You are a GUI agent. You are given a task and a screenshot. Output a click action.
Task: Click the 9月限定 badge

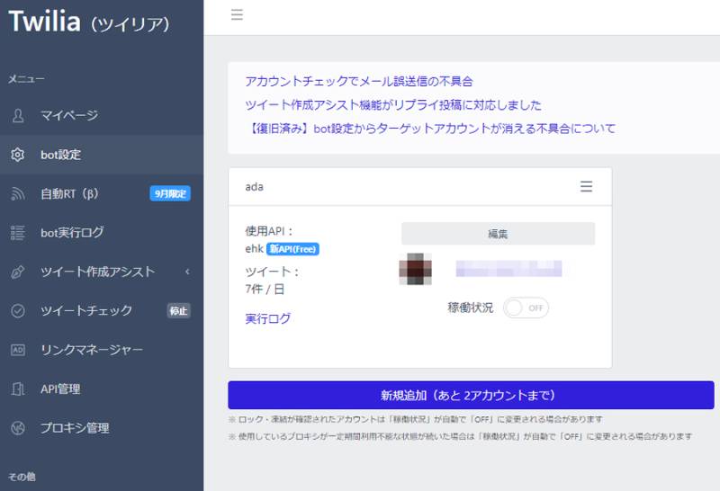[170, 193]
